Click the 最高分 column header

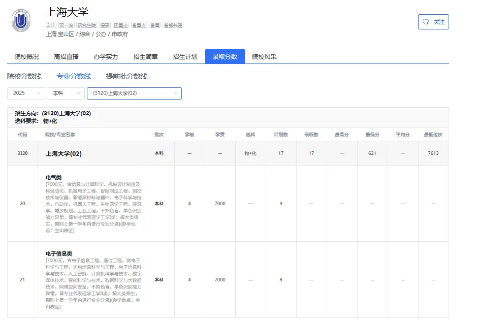342,135
